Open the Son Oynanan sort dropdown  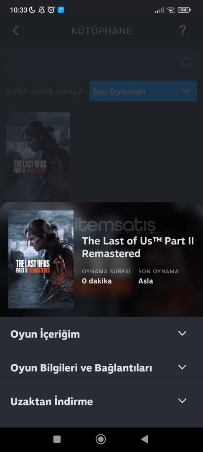(x=143, y=91)
